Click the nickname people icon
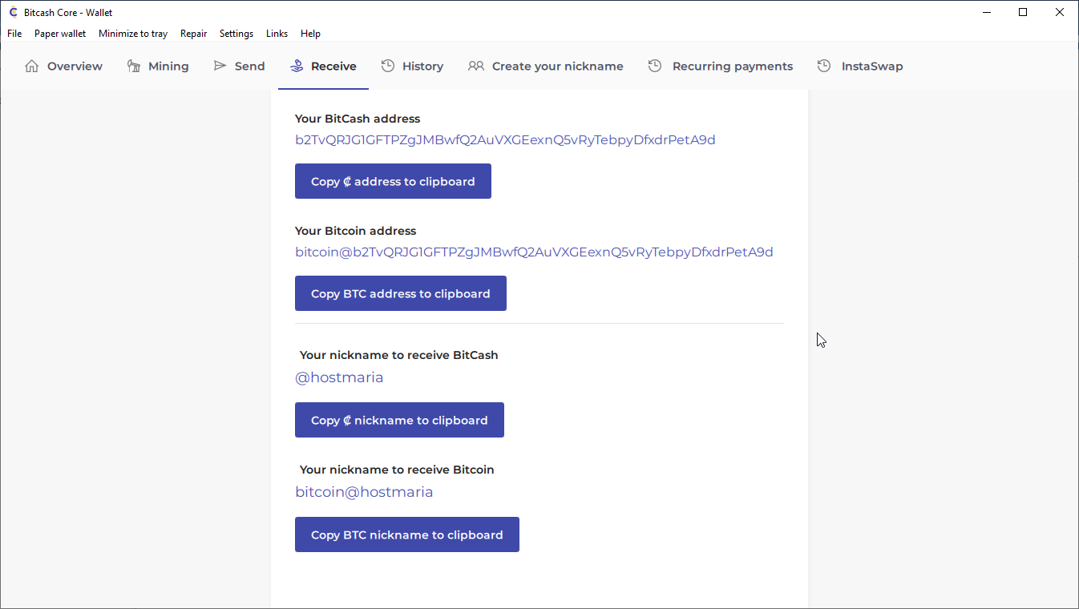 click(x=476, y=66)
